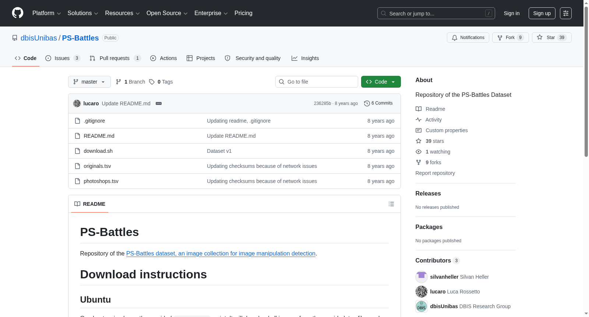Expand the Resources menu
The image size is (589, 317).
point(122,13)
